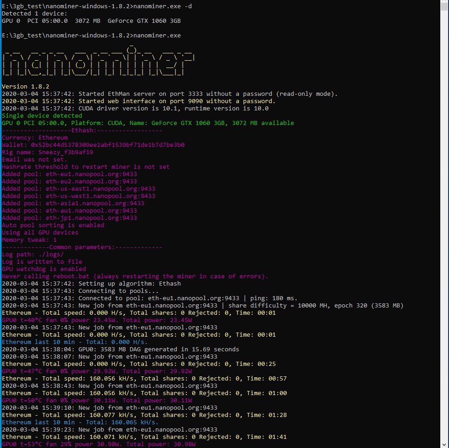Click the 'New job' line timestamped 15:38:07
This screenshot has width=449, height=448.
tap(109, 356)
